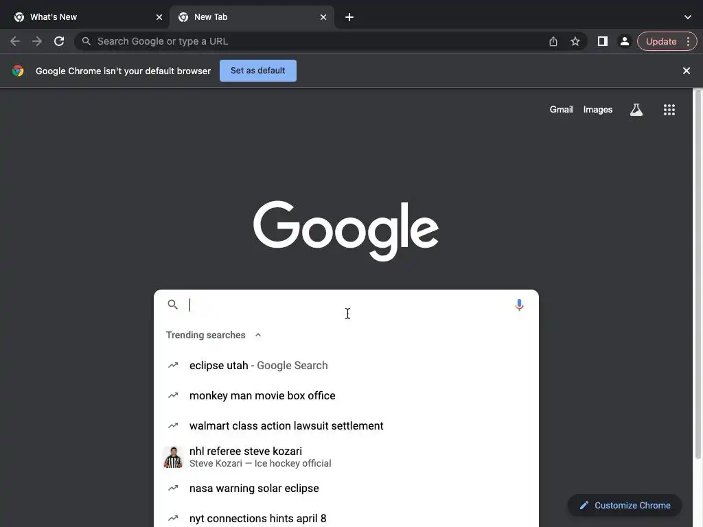Viewport: 703px width, 527px height.
Task: Click the page vertical scrollbar
Action: (x=698, y=273)
